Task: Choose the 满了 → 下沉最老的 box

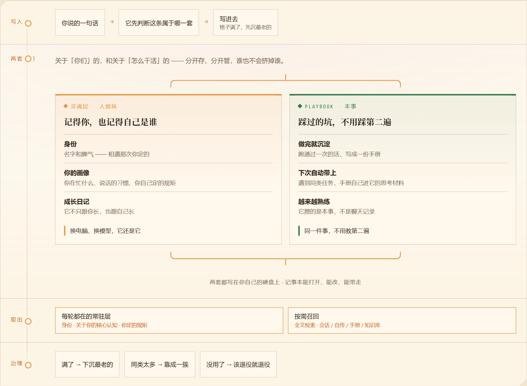Action: tap(87, 364)
